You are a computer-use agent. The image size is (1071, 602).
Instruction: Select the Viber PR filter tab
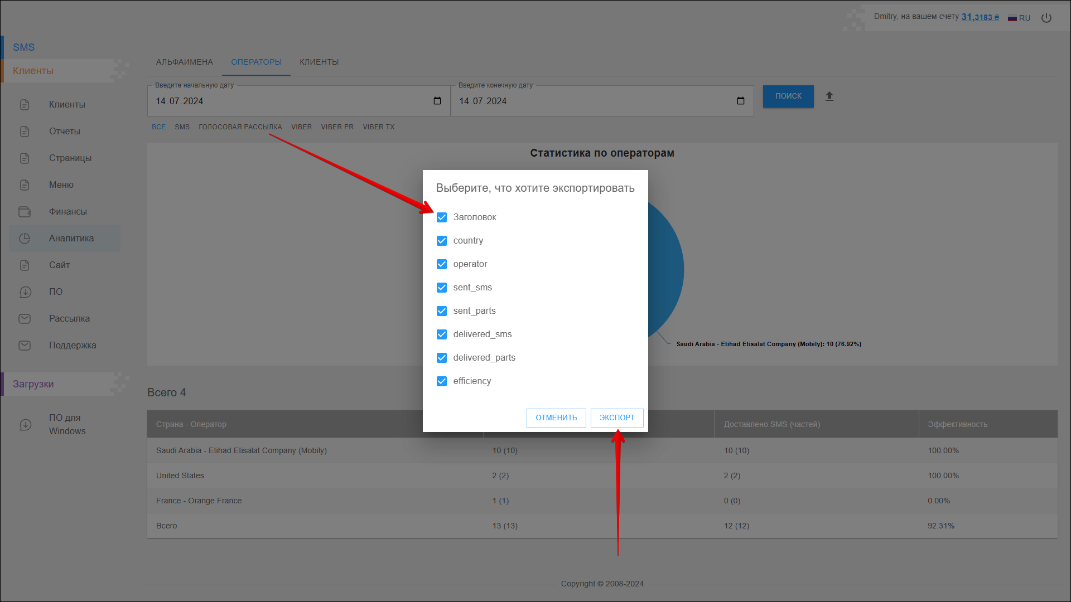[337, 127]
